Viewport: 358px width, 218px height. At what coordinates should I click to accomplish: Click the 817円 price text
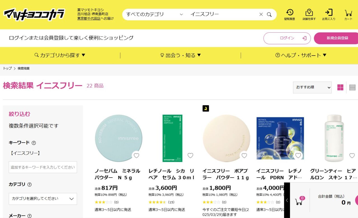tap(109, 188)
